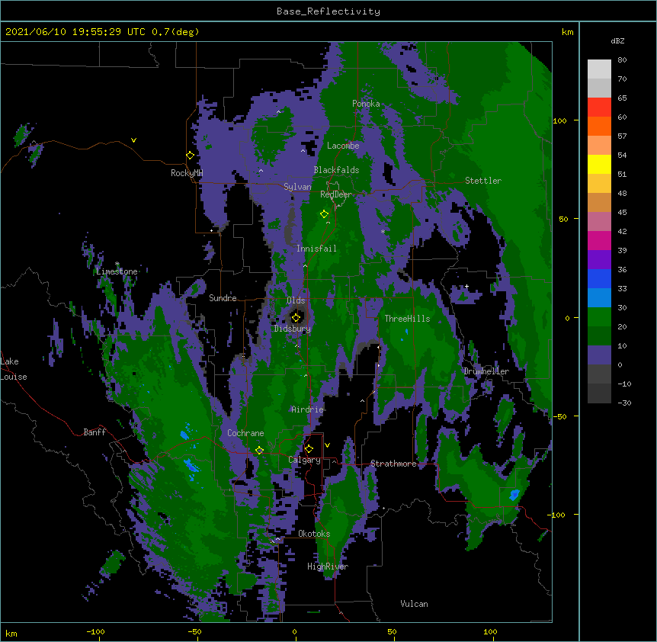Pick the light blue legend swatch below 33
The width and height of the screenshot is (657, 642).
(x=599, y=298)
